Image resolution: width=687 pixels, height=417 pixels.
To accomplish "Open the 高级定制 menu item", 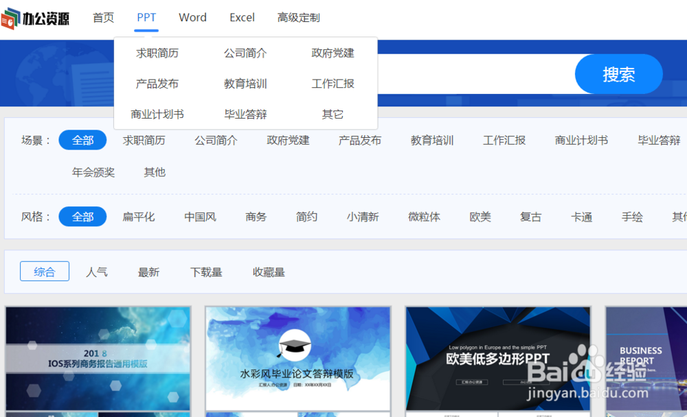I will [x=298, y=18].
